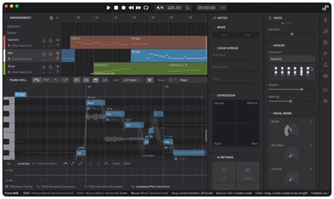Image resolution: width=334 pixels, height=199 pixels.
Task: Click the cloud icon in the sidebar
Action: coord(325,90)
